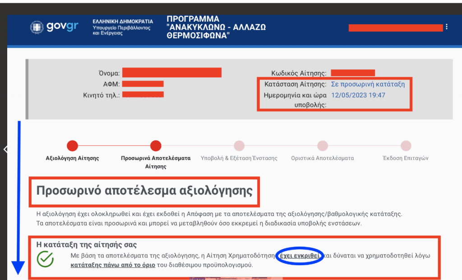The image size is (462, 280).
Task: Click the Greek coat of arms emblem
Action: 37,27
